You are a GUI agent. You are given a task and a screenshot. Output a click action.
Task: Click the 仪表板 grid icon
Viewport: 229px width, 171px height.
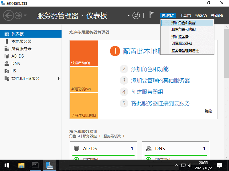pos(7,34)
